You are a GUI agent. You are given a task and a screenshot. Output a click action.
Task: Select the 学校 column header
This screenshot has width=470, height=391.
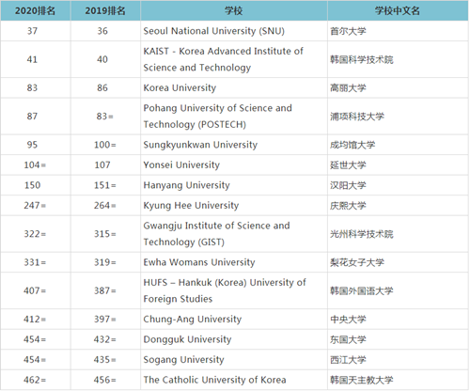click(234, 10)
